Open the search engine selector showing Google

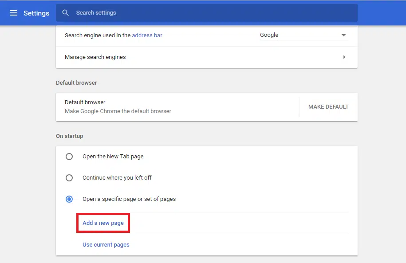pyautogui.click(x=304, y=35)
